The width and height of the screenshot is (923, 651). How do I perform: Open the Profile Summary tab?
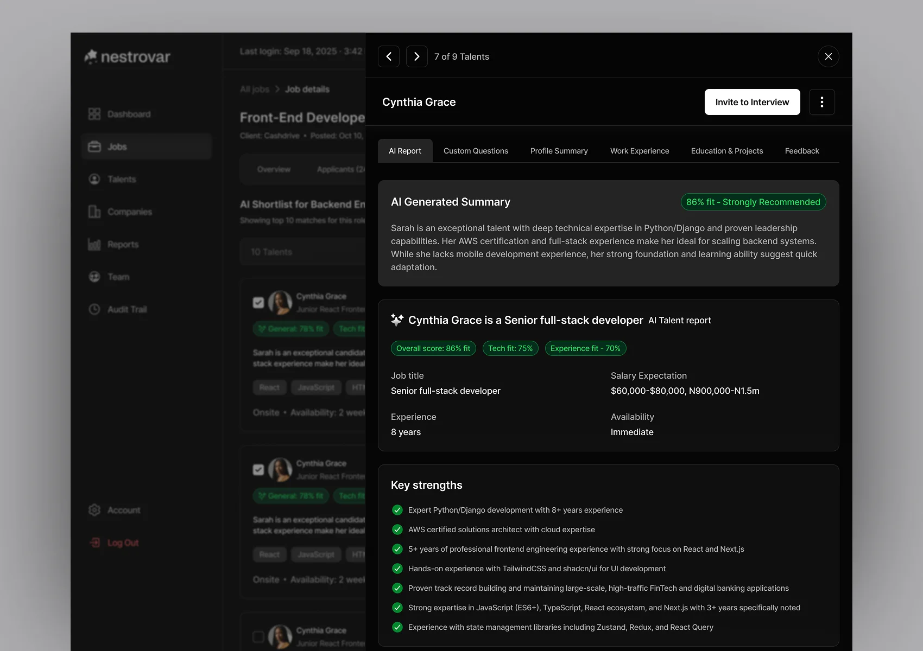tap(559, 151)
